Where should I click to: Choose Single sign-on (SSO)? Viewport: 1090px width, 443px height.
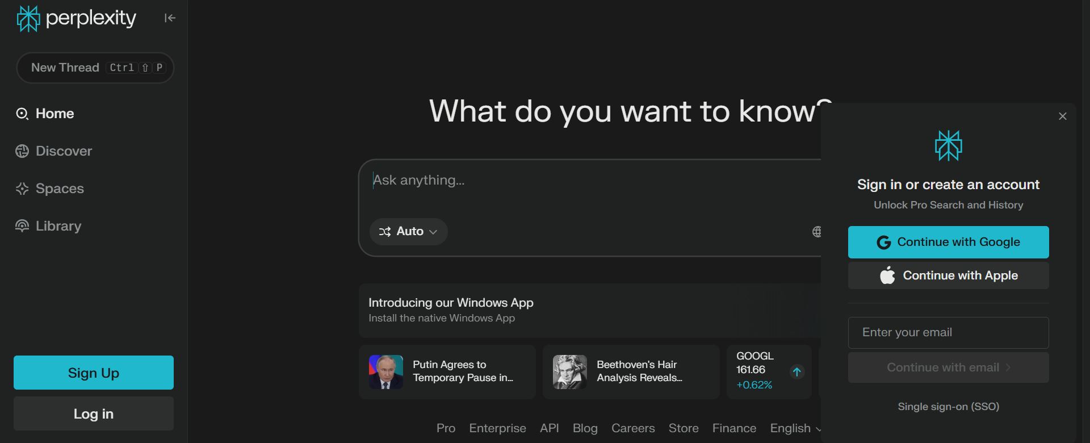point(949,407)
